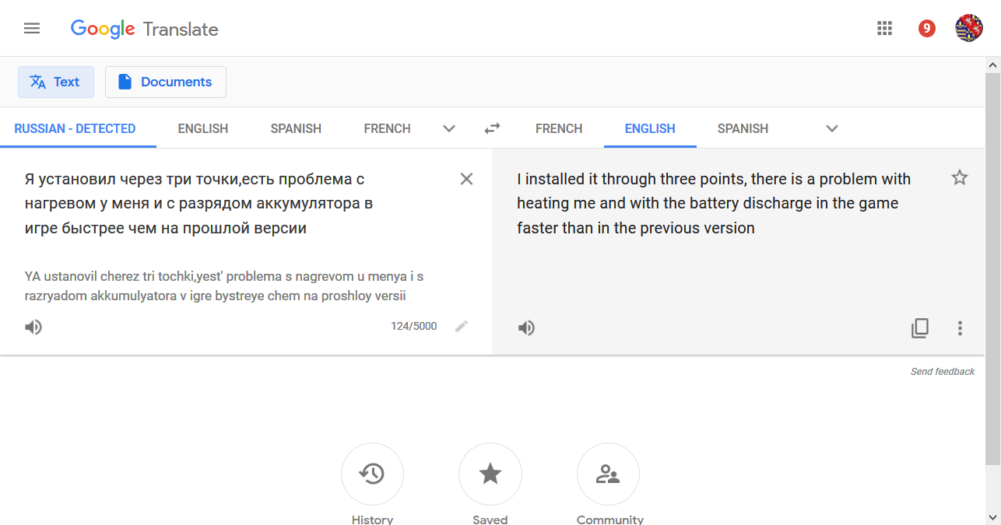Open the hamburger main menu

[32, 29]
